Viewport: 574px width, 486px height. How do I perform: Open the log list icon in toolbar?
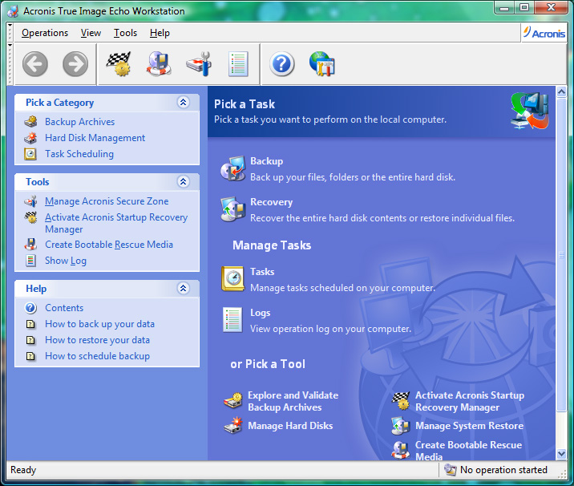tap(238, 64)
